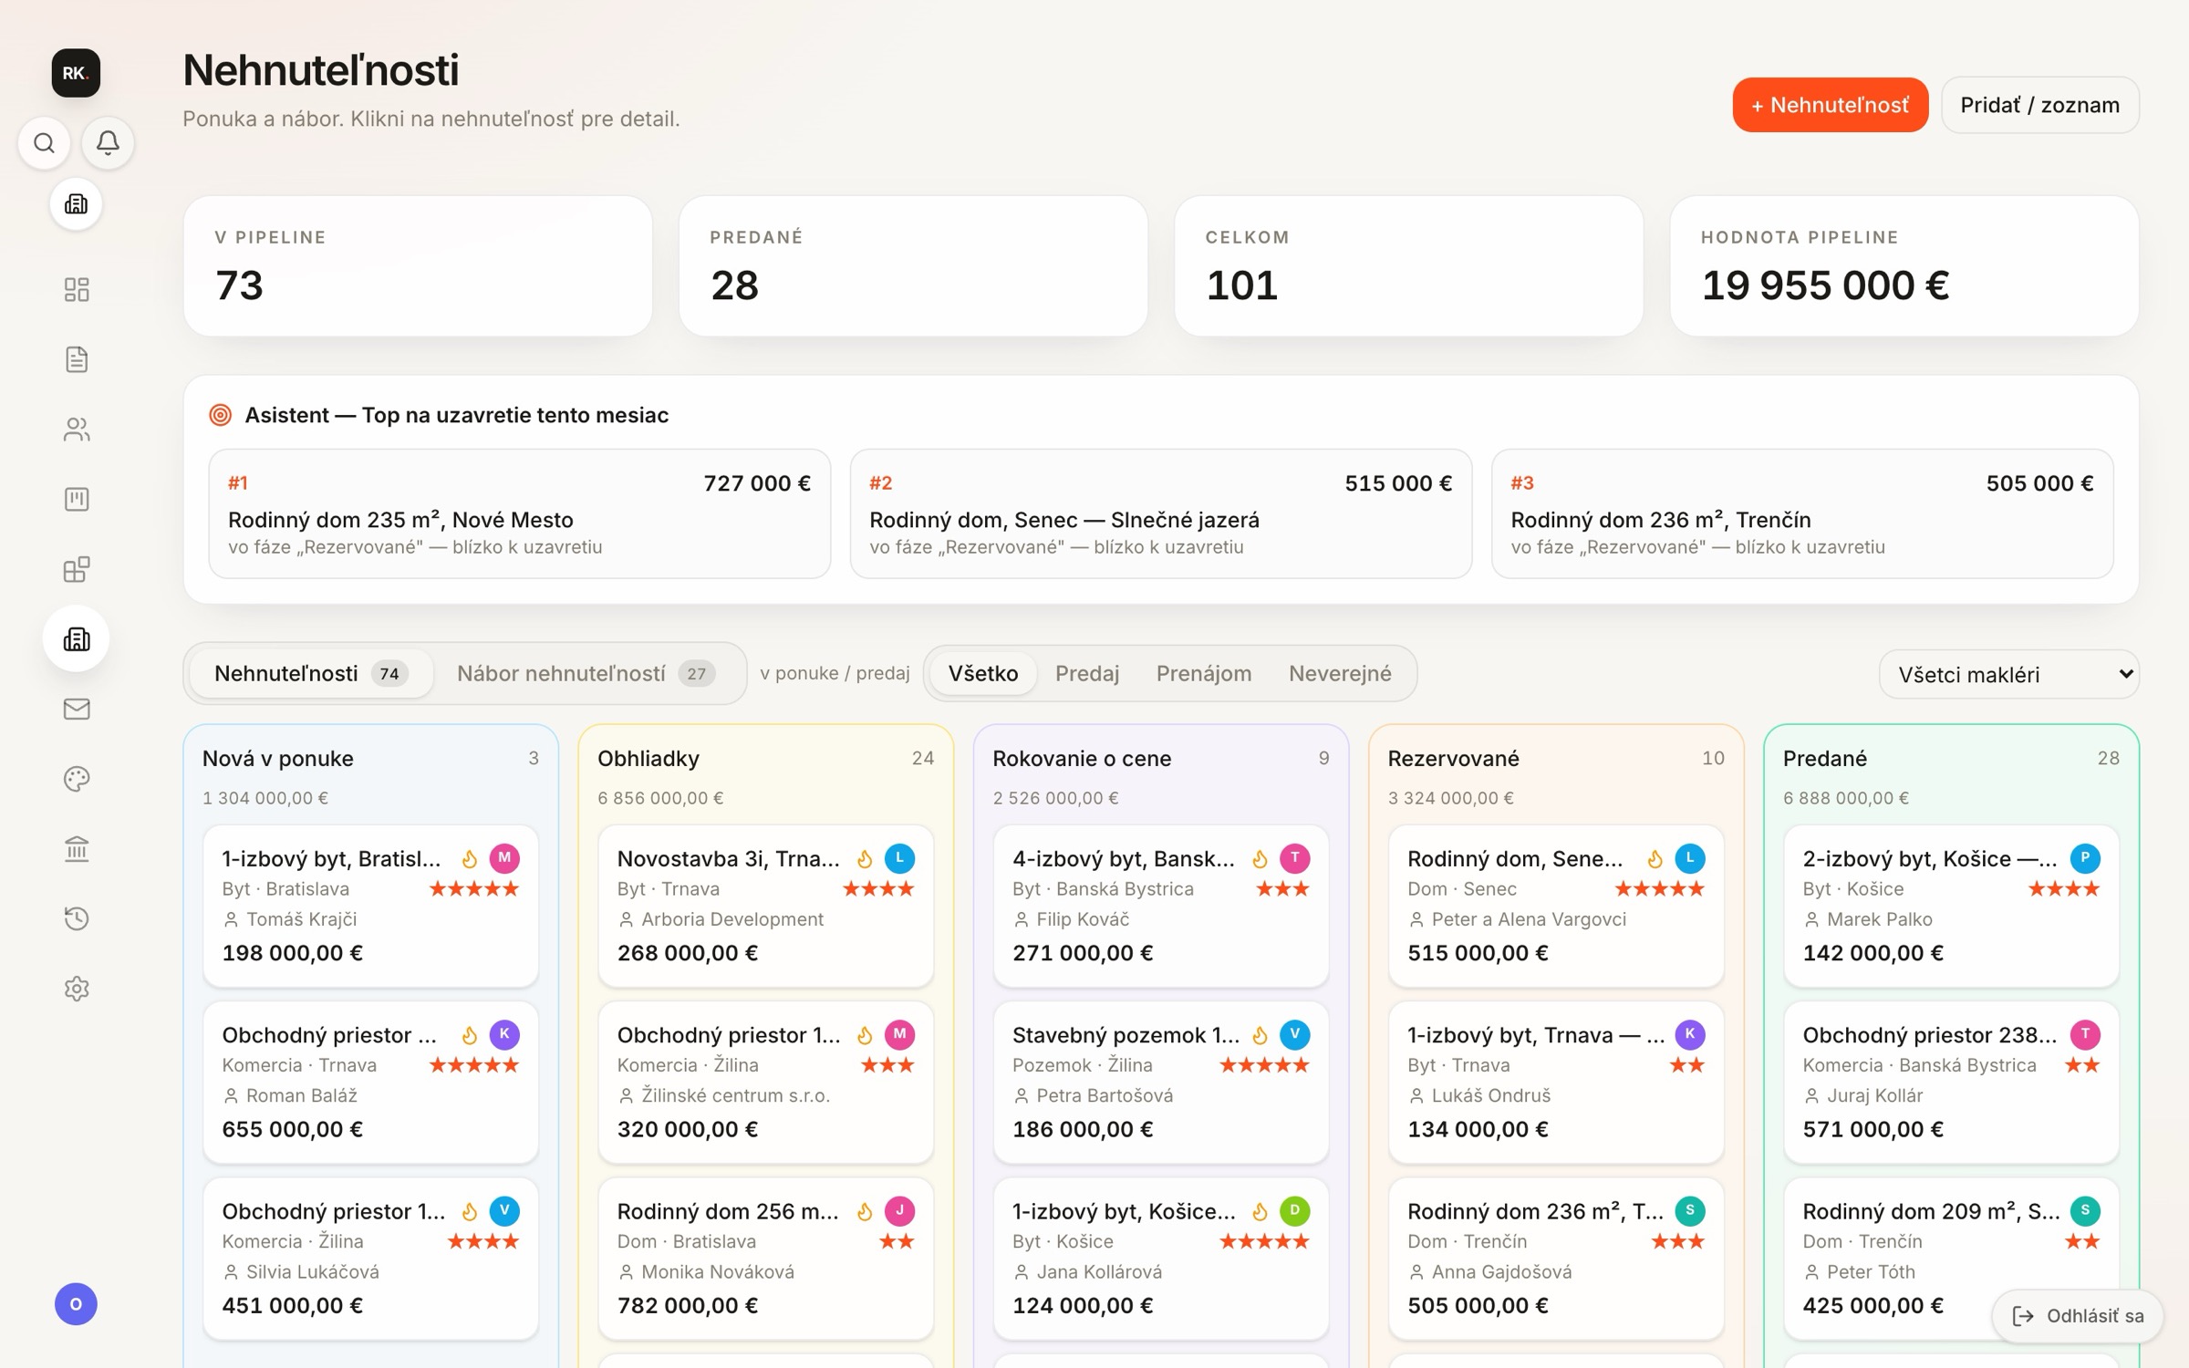Select the Neverejné filter option
Screen dimensions: 2189x1368
coord(1339,673)
